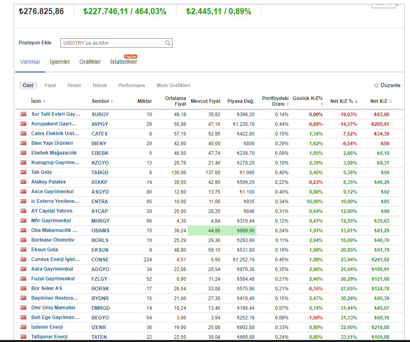The image size is (410, 342).
Task: Select the Özet view
Action: pos(28,85)
